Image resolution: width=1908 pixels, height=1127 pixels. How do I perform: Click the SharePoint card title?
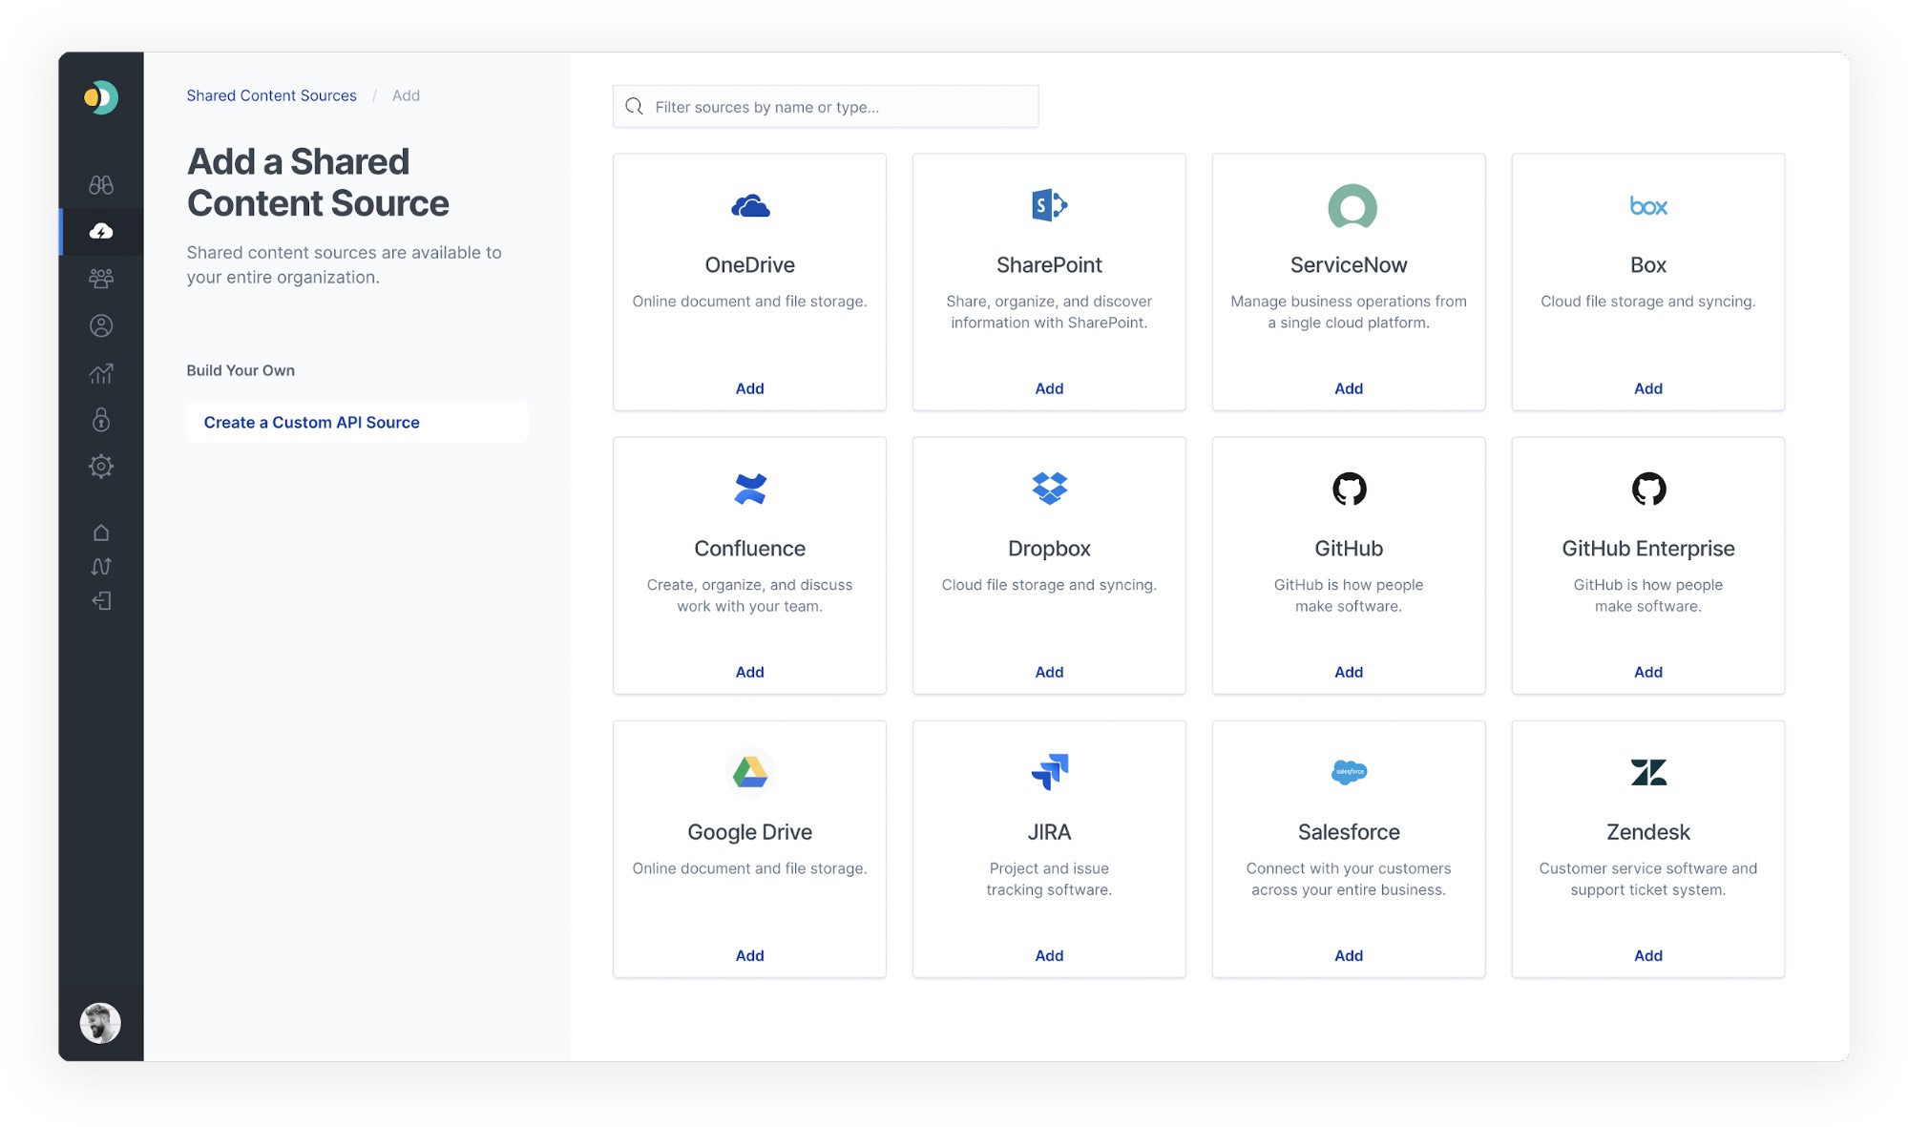coord(1049,264)
